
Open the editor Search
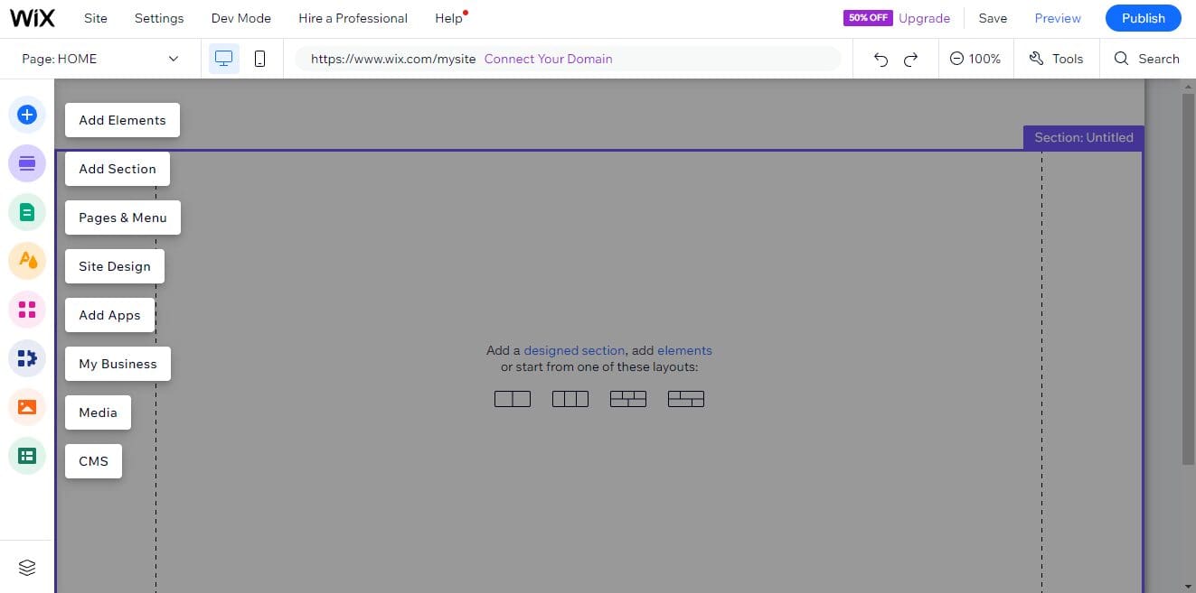[x=1146, y=59]
